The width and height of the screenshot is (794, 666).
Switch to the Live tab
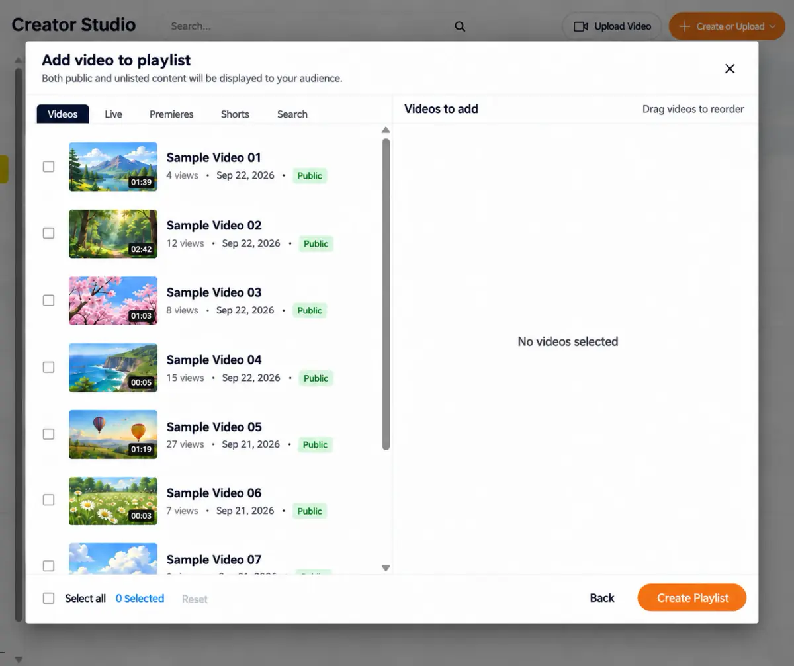(x=113, y=114)
